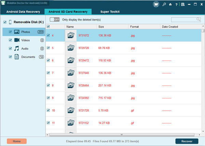Click the horizontal scrollbar thumb
Image resolution: width=205 pixels, height=146 pixels.
click(122, 135)
